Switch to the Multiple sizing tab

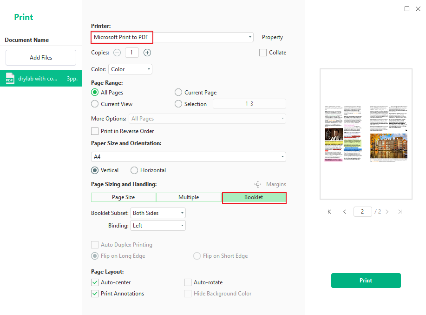click(x=189, y=197)
